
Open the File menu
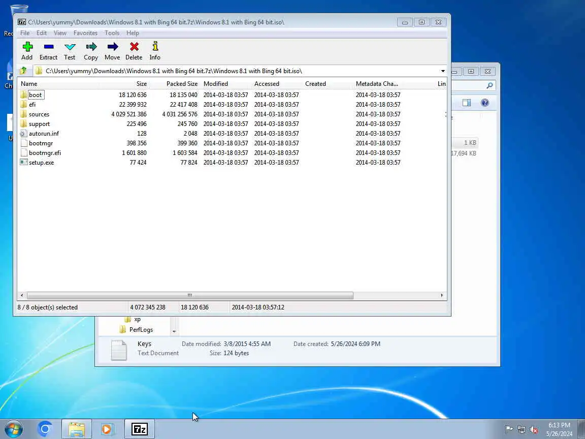tap(25, 33)
